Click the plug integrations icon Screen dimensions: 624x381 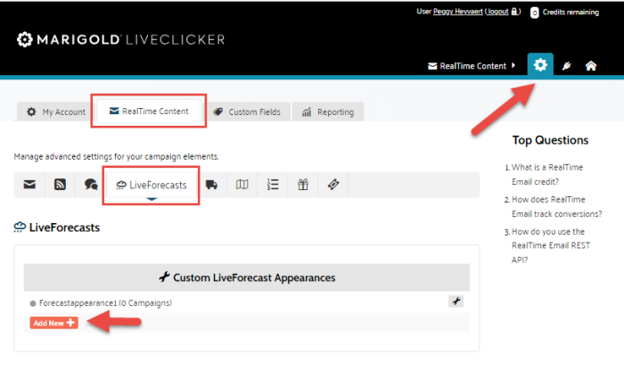567,66
